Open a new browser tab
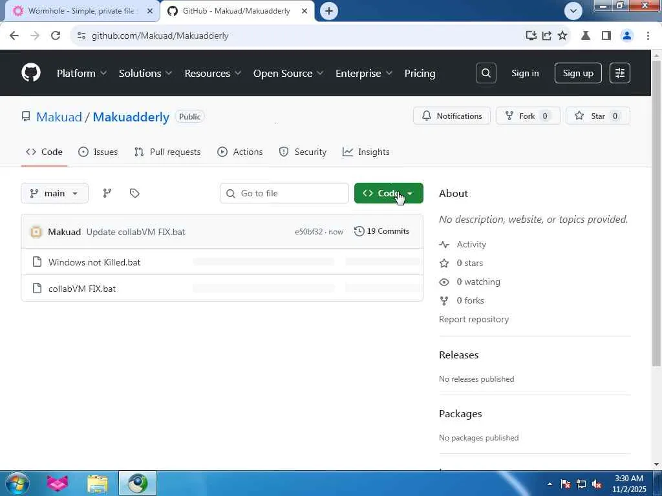Image resolution: width=662 pixels, height=496 pixels. pos(329,11)
